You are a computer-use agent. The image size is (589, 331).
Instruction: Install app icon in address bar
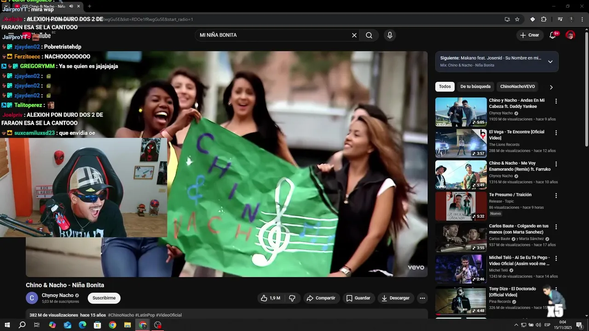click(x=507, y=19)
